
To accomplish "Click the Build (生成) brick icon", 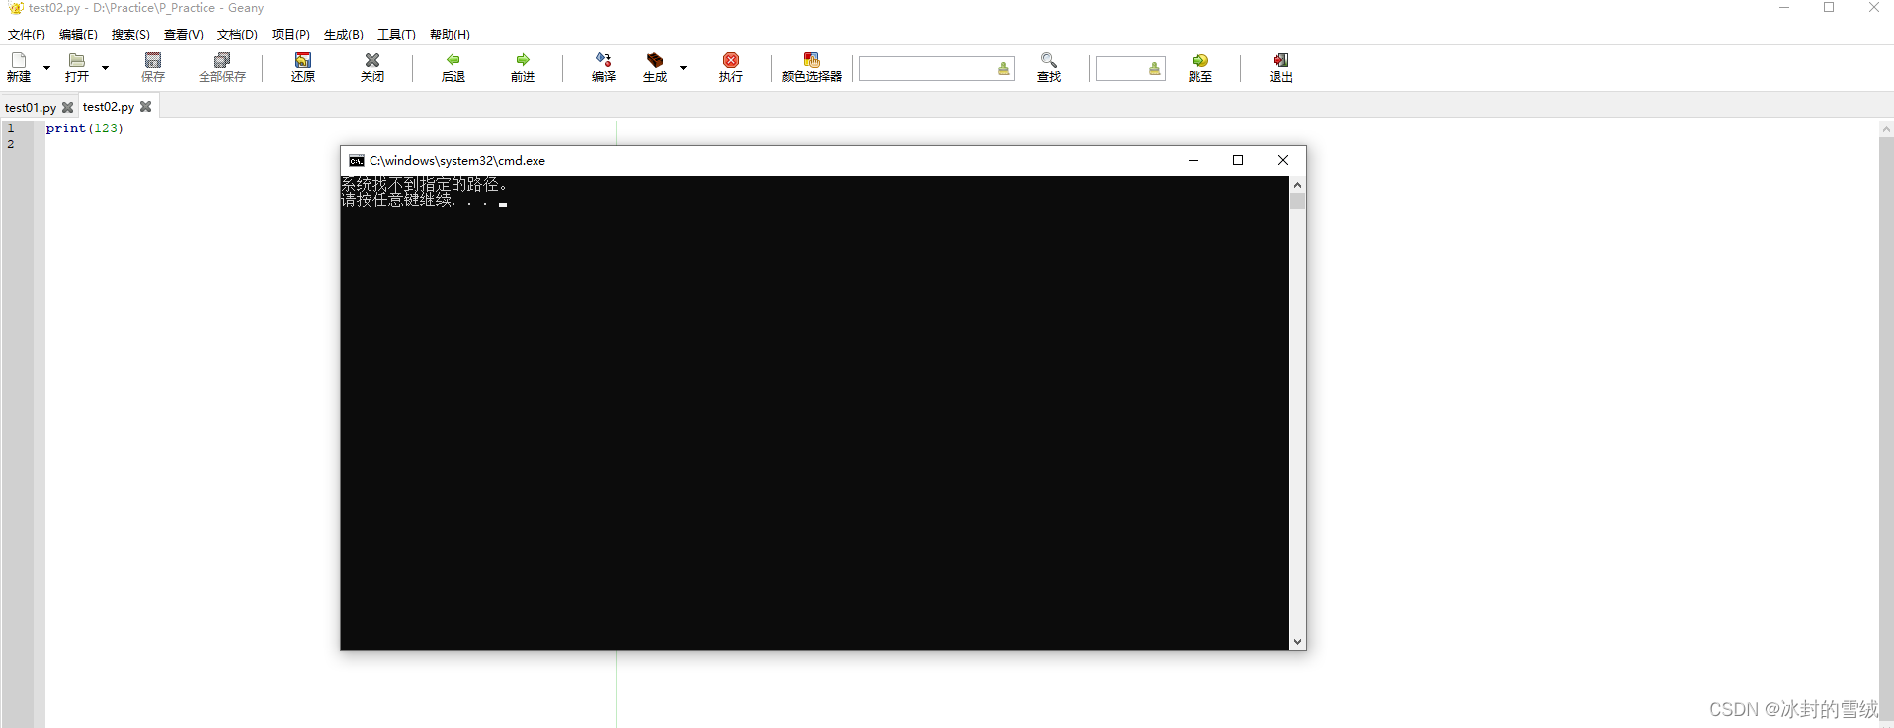I will 655,60.
